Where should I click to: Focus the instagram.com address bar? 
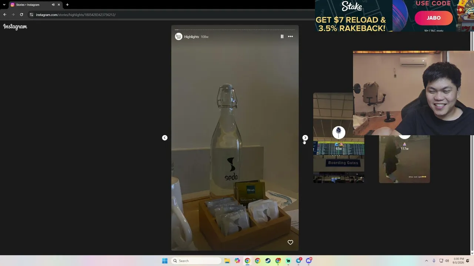click(170, 15)
